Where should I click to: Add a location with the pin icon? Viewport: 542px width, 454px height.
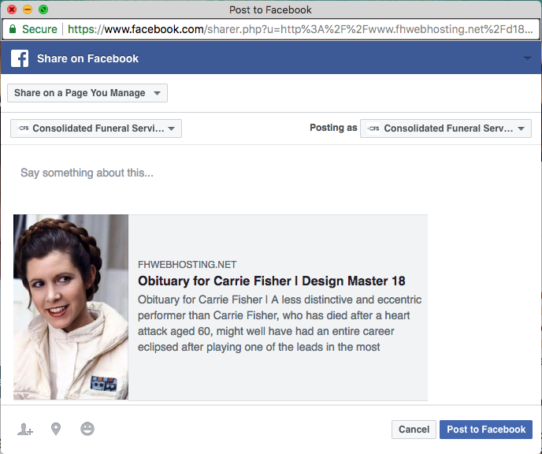tap(56, 430)
